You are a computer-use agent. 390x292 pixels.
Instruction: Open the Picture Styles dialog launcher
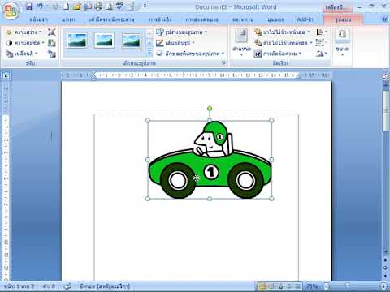point(223,62)
